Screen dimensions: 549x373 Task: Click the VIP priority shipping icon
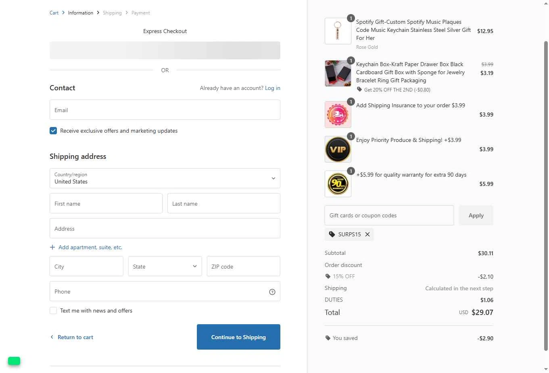[x=338, y=149]
